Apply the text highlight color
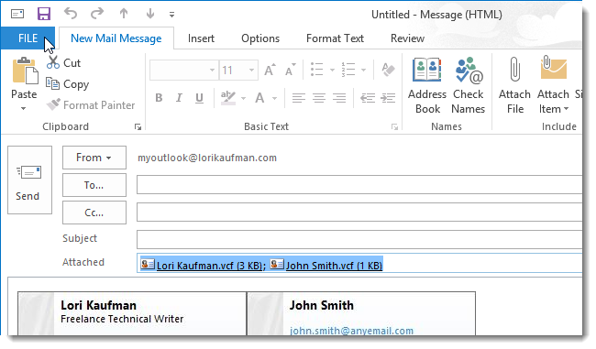Viewport: 596px width, 349px height. pyautogui.click(x=227, y=98)
